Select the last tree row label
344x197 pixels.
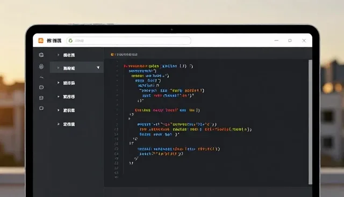click(69, 124)
